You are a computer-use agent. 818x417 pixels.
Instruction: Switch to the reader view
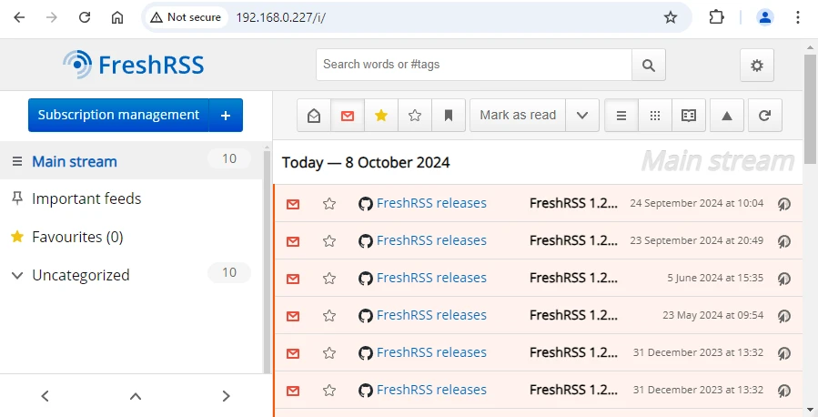pyautogui.click(x=689, y=116)
